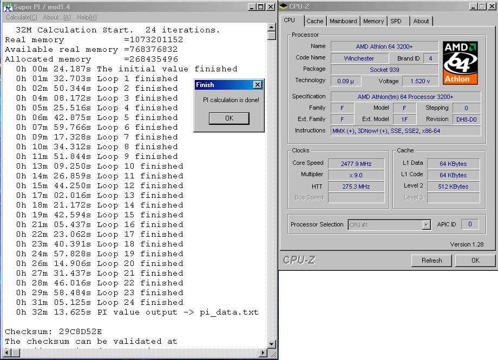Maximize the Super PI window

(260, 6)
